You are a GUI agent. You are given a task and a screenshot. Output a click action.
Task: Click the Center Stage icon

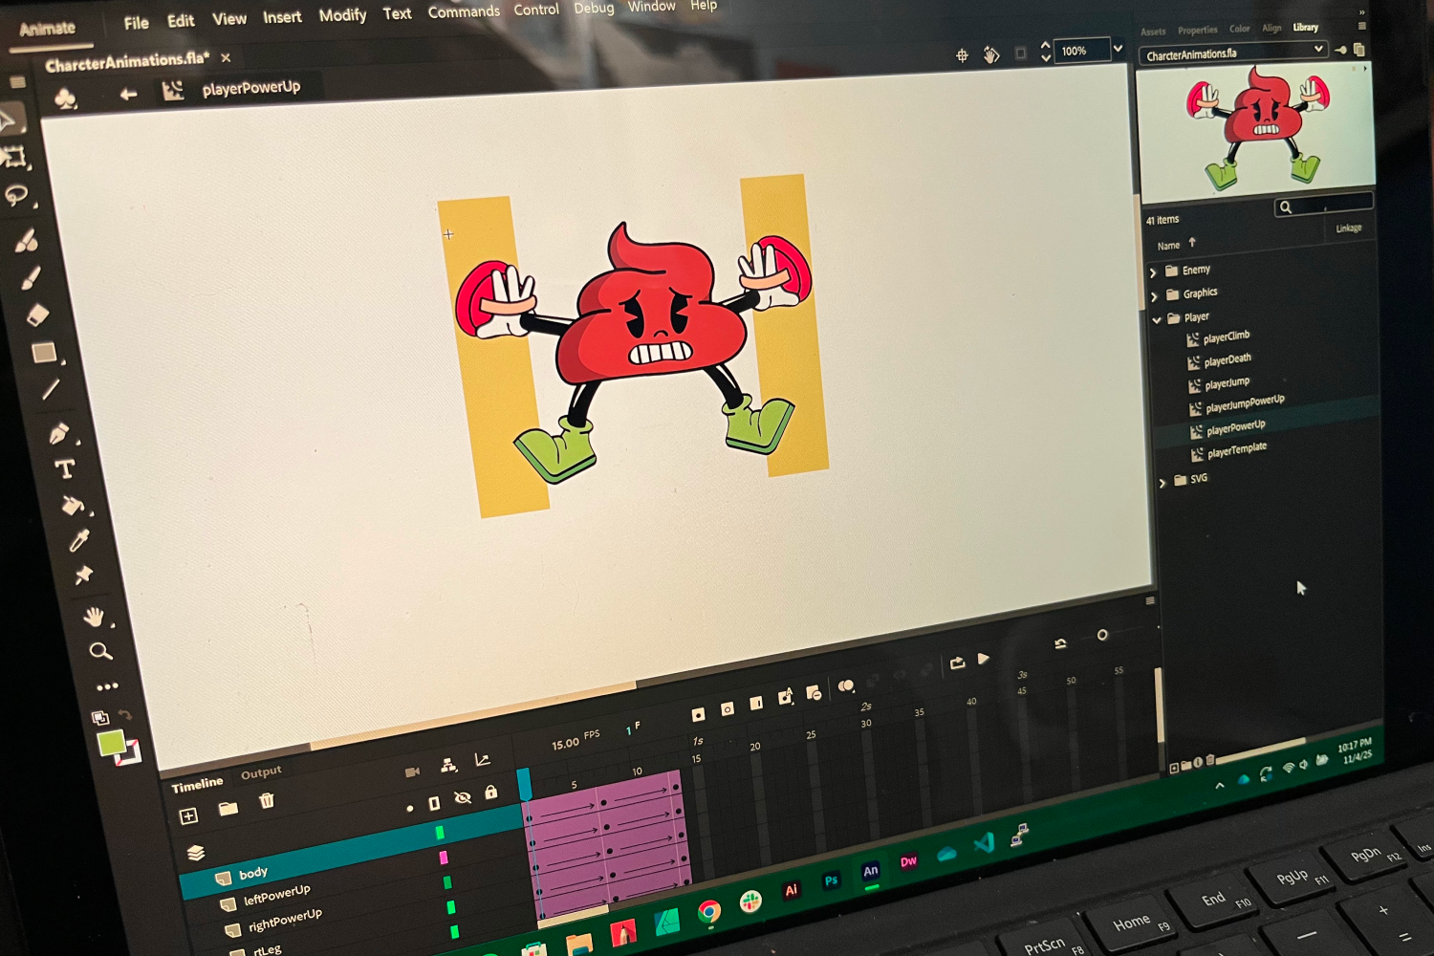(962, 55)
